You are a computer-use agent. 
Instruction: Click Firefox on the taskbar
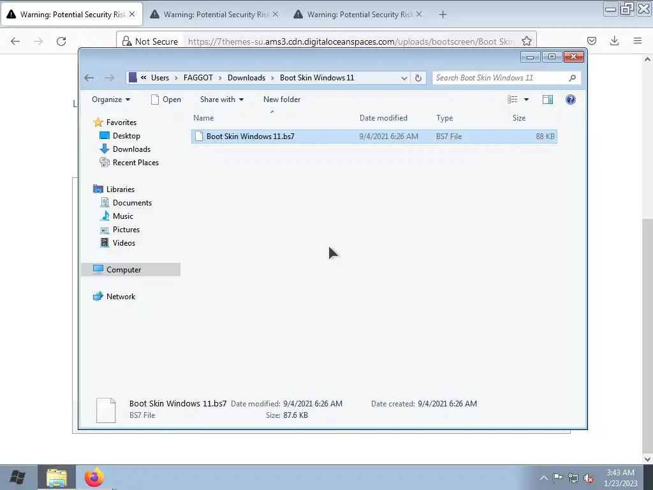(x=94, y=477)
